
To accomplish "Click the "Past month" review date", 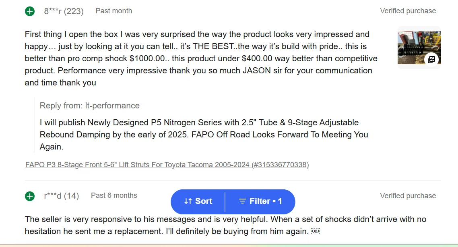I will 114,11.
